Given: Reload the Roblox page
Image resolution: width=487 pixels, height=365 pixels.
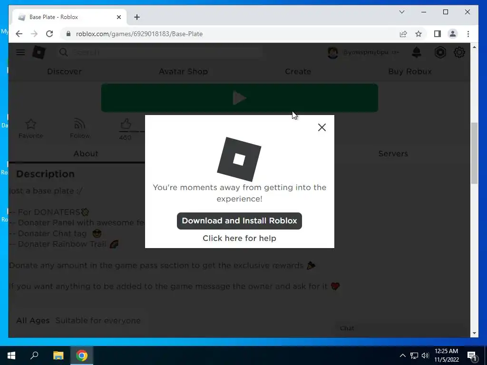Looking at the screenshot, I should 49,34.
